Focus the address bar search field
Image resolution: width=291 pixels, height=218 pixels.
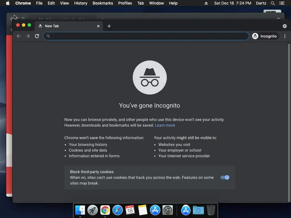(146, 36)
